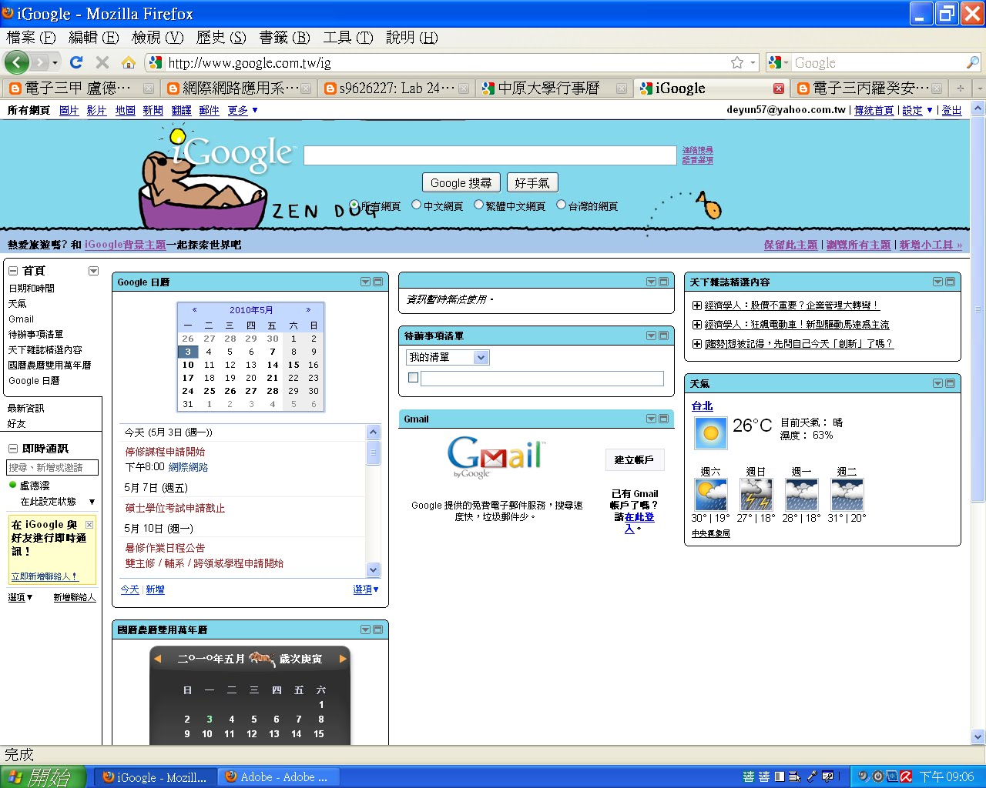Close the iGoogle tab with red X
The height and width of the screenshot is (788, 986).
coord(779,88)
